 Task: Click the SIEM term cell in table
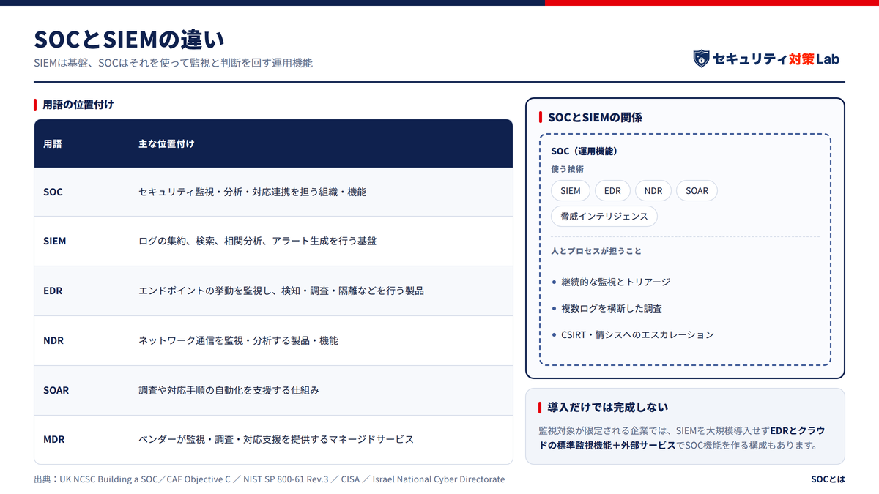(x=55, y=241)
